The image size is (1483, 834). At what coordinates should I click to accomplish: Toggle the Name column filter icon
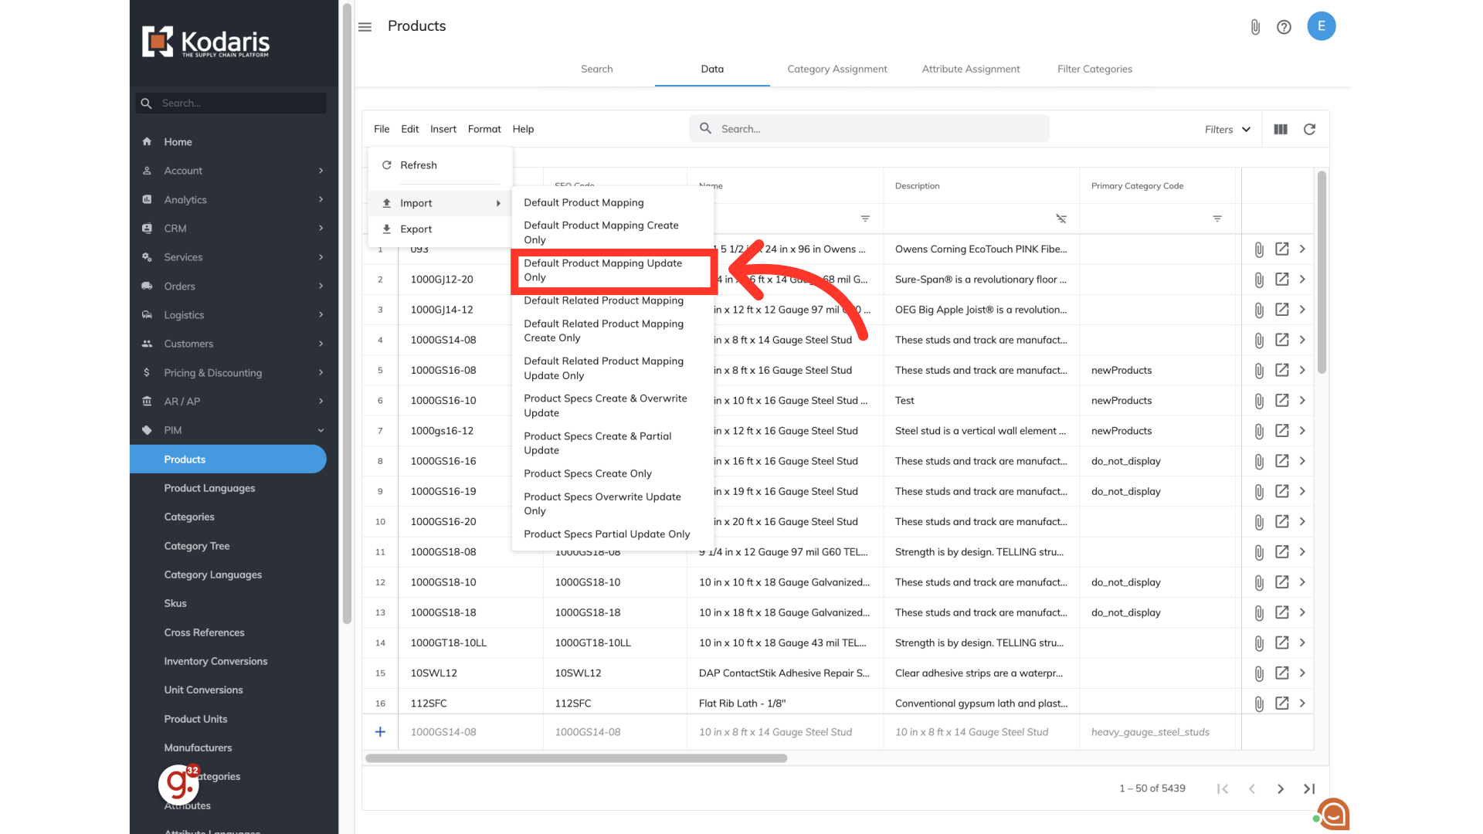coord(865,219)
